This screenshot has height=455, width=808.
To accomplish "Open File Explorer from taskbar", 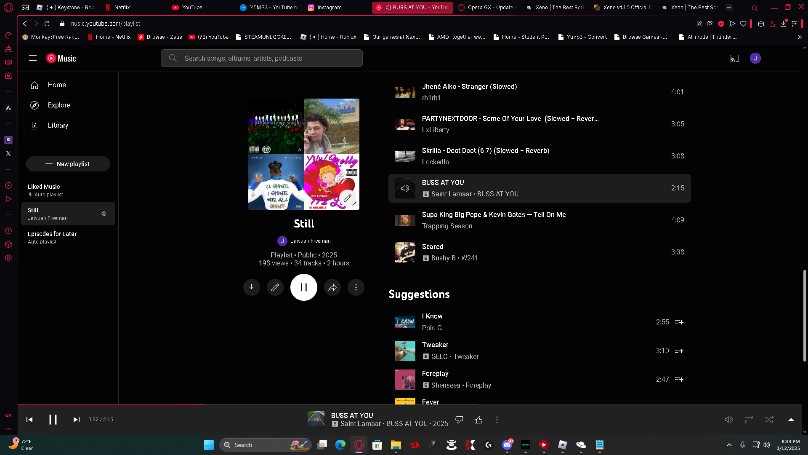I will coord(396,445).
